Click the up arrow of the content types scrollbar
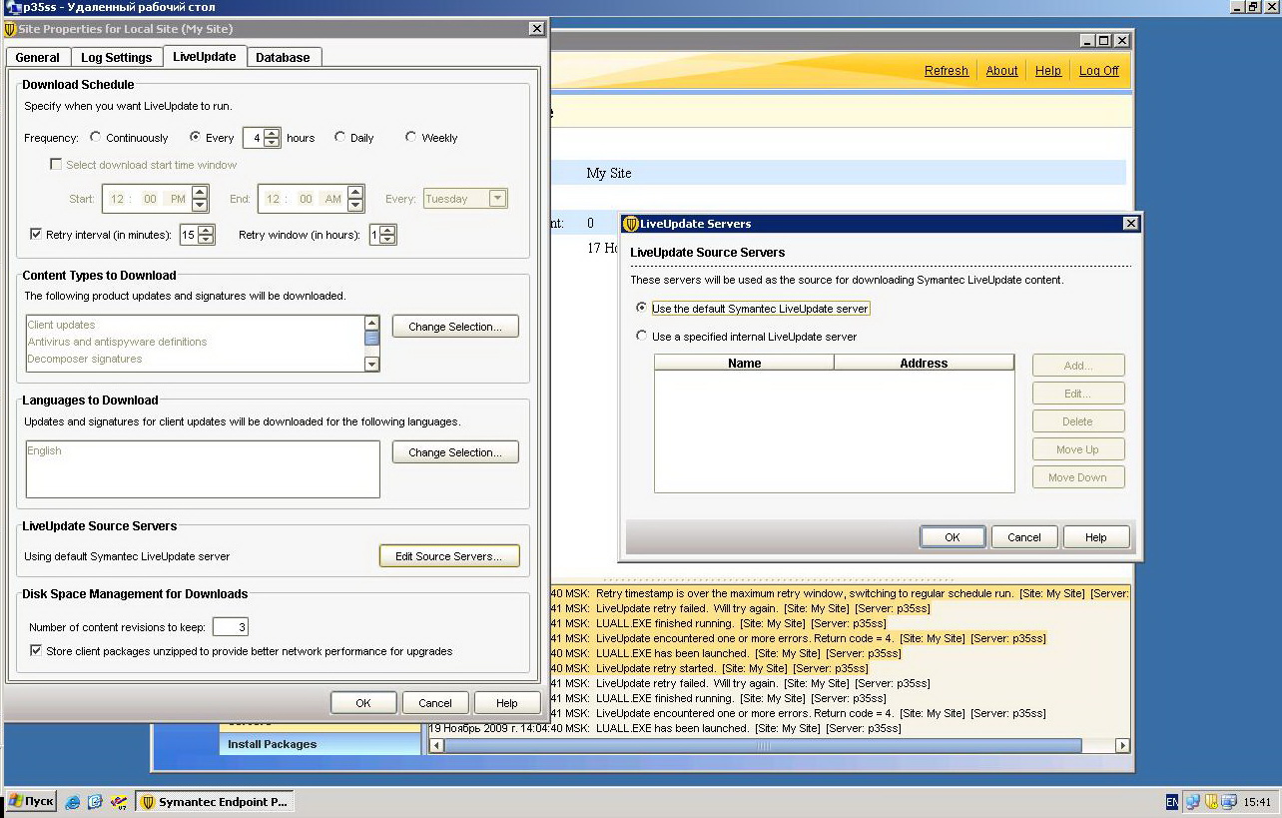 371,323
